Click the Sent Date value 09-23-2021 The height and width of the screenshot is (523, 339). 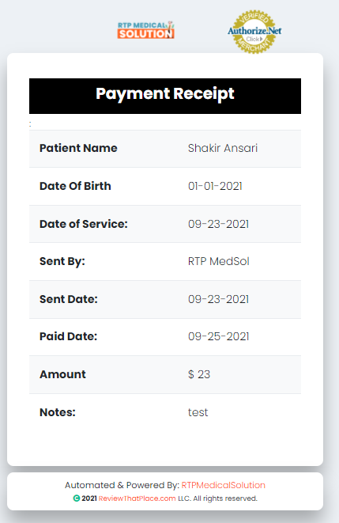[x=218, y=299]
